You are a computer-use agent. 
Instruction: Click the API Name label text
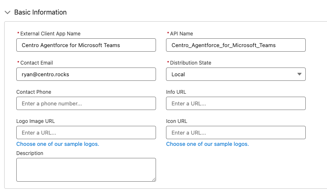[181, 34]
